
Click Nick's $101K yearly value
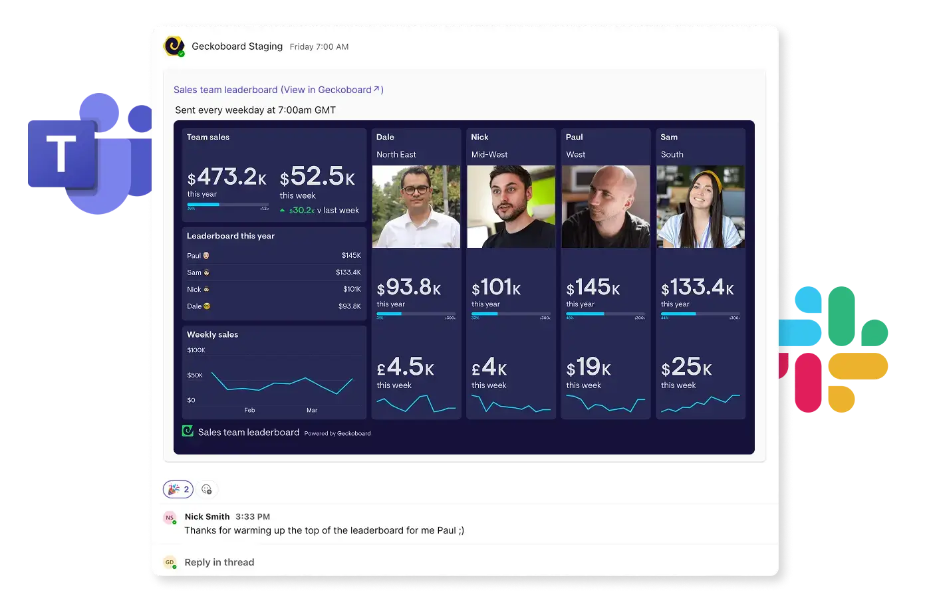496,287
